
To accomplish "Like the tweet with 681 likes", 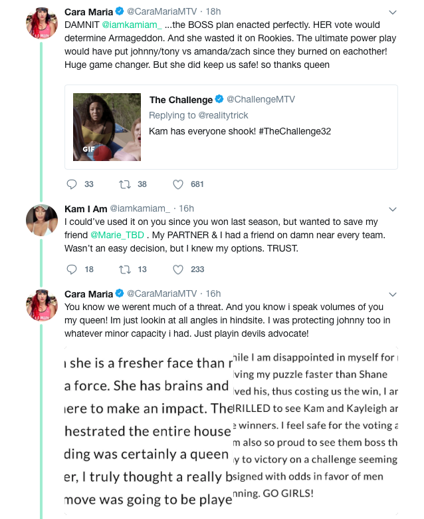I will [x=178, y=184].
